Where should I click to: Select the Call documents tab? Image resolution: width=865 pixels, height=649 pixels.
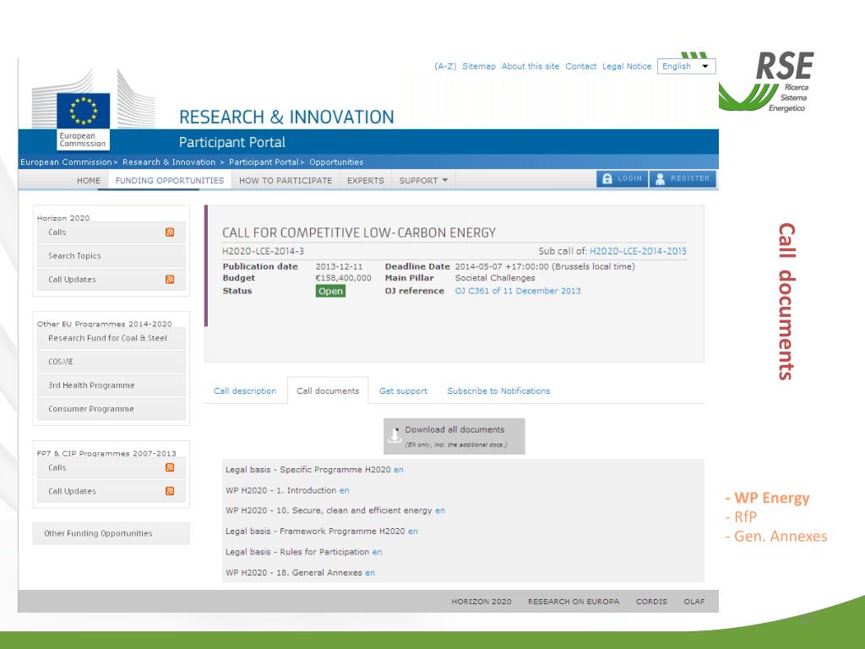[328, 390]
